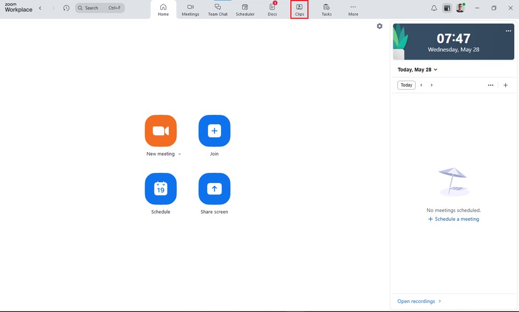
Task: Click the Schedule a meeting link
Action: [454, 219]
